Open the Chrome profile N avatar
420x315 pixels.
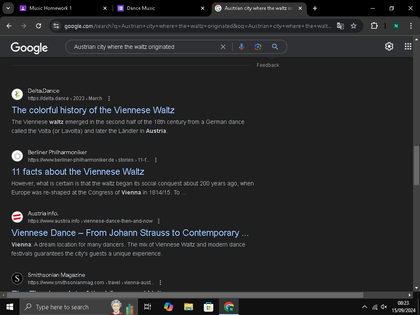[x=396, y=26]
